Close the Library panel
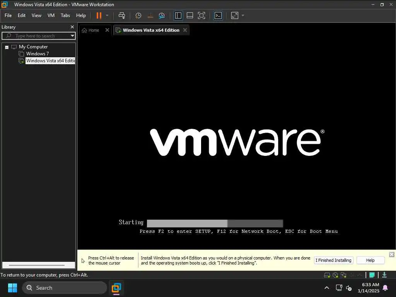The width and height of the screenshot is (396, 297). 72,27
